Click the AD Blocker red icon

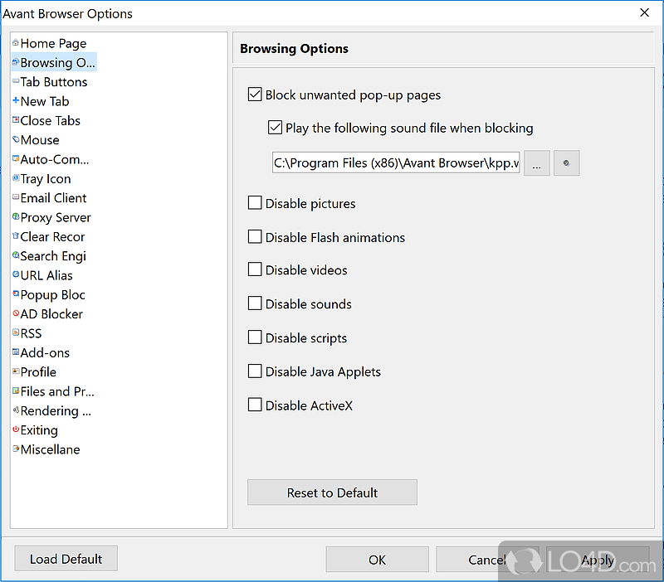coord(14,314)
